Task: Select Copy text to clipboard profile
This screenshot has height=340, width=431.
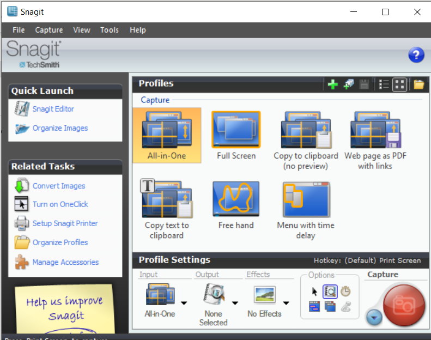Action: click(x=167, y=210)
